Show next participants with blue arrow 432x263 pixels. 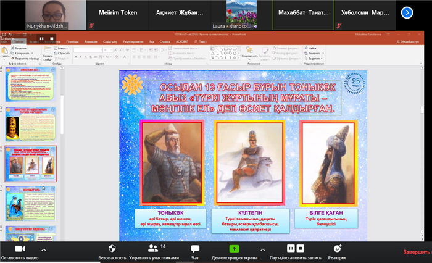pyautogui.click(x=406, y=12)
